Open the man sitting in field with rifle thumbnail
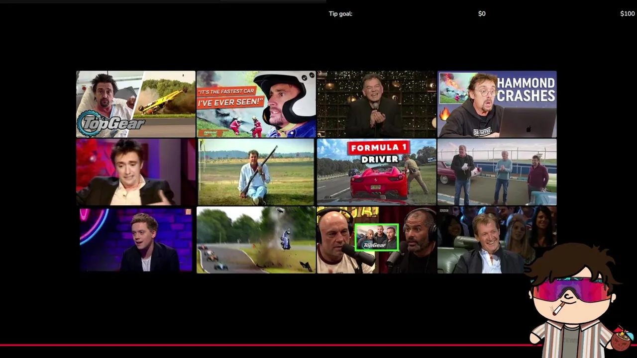 [x=256, y=172]
